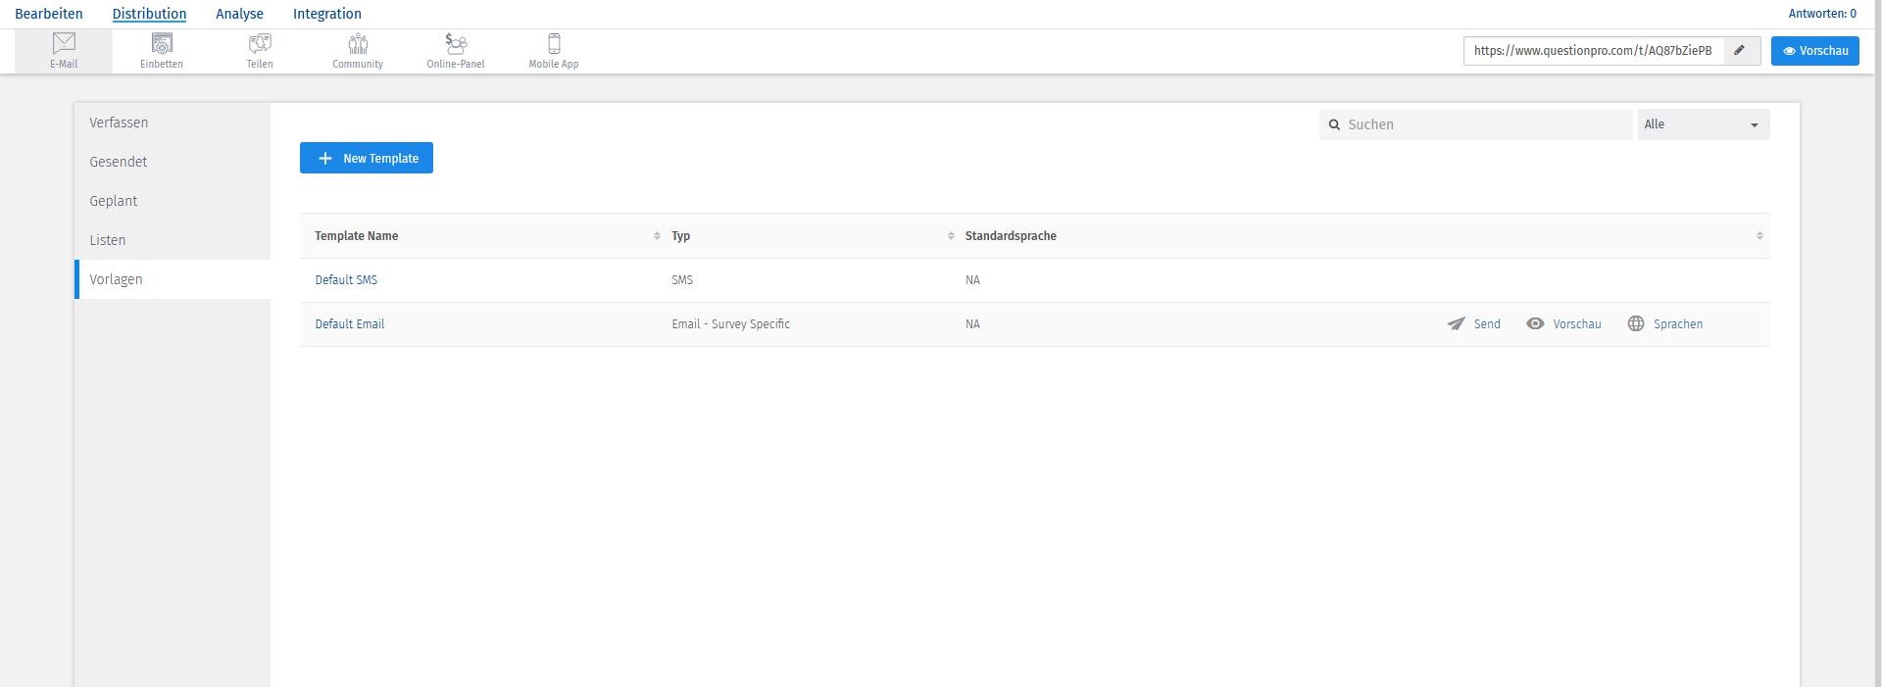Click the eye icon for Default Email preview
This screenshot has height=687, width=1882.
[1535, 324]
